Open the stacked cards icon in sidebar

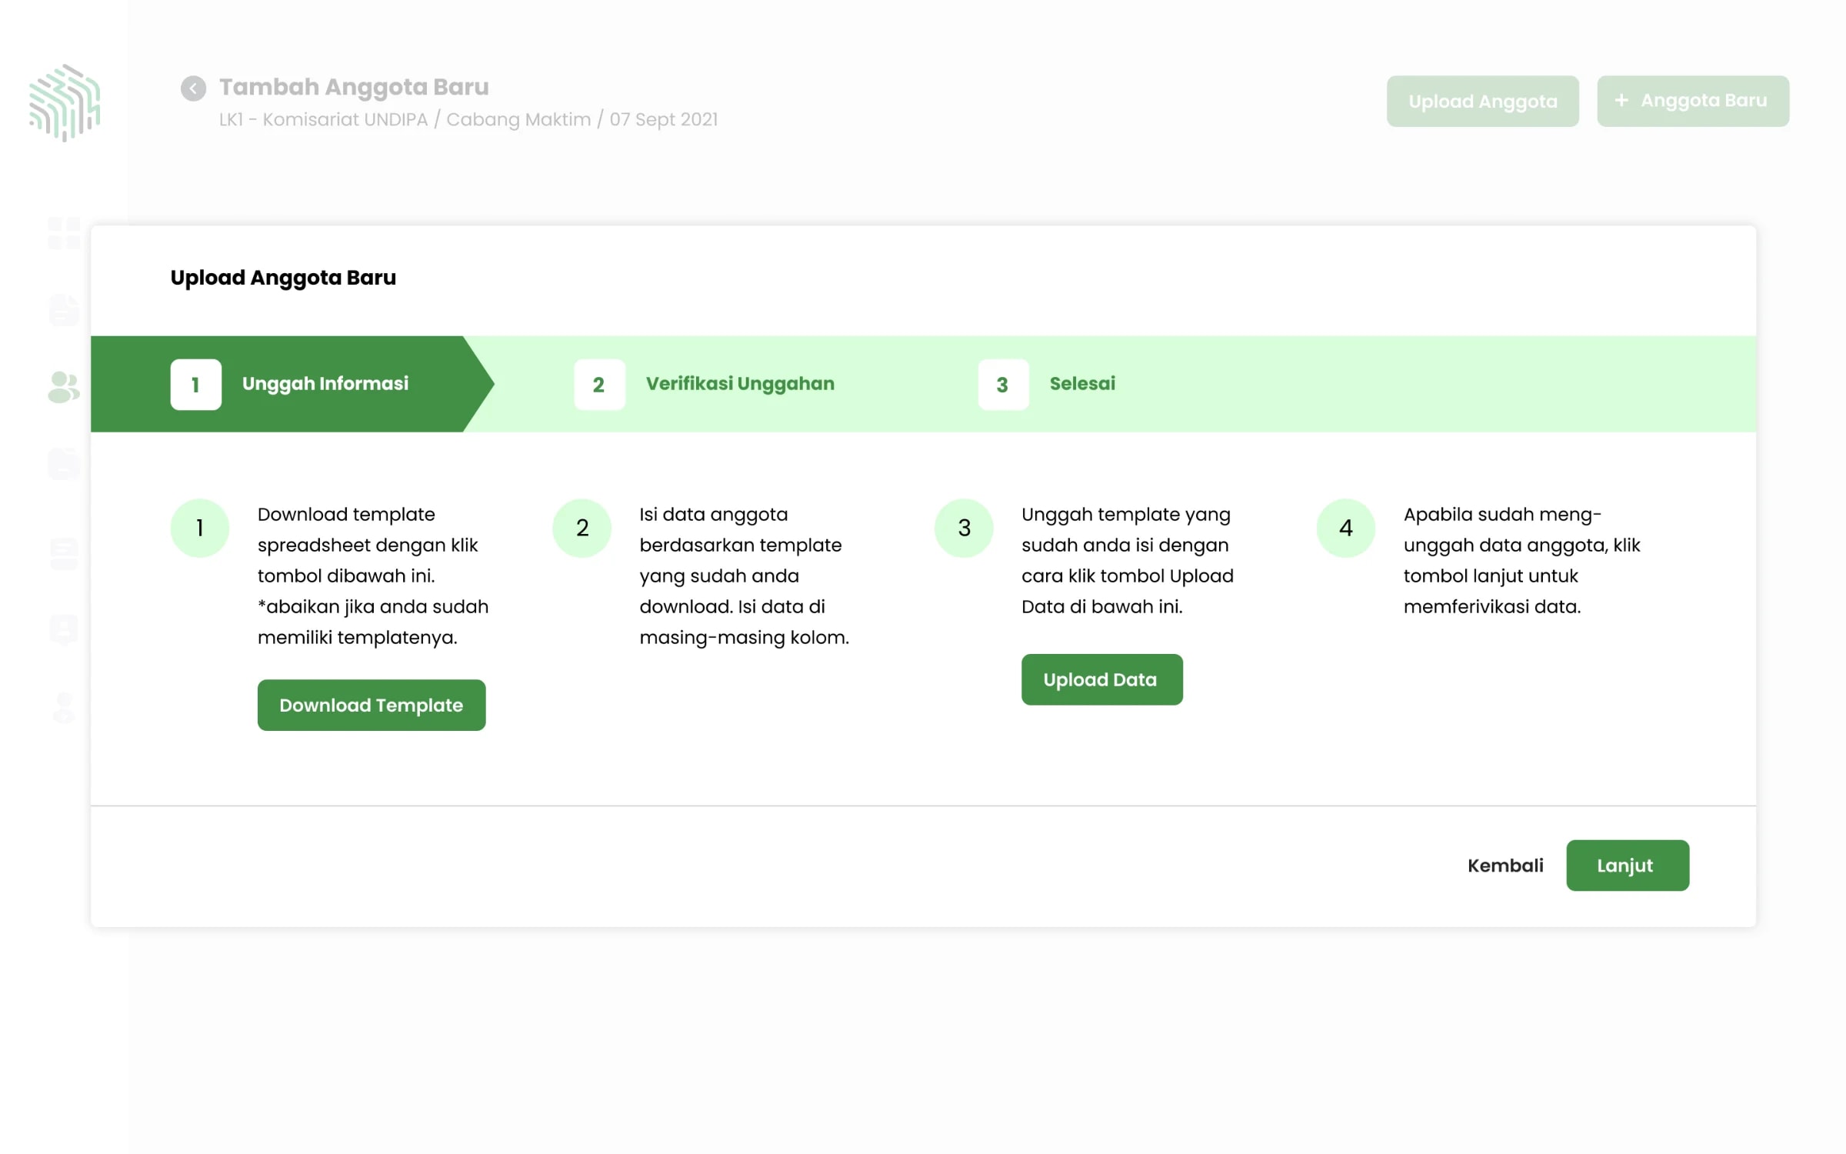point(64,553)
